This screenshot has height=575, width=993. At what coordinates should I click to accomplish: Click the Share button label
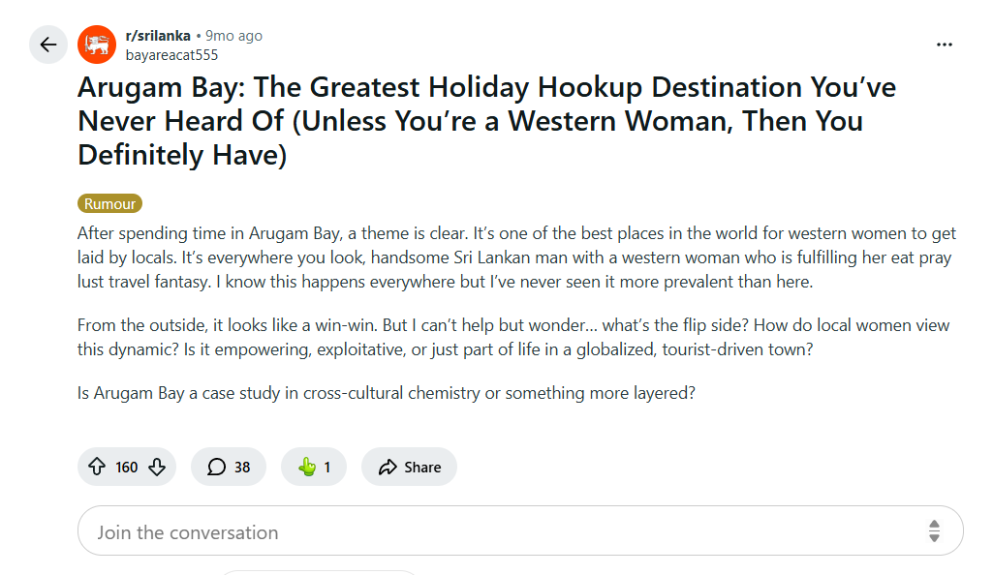point(422,467)
